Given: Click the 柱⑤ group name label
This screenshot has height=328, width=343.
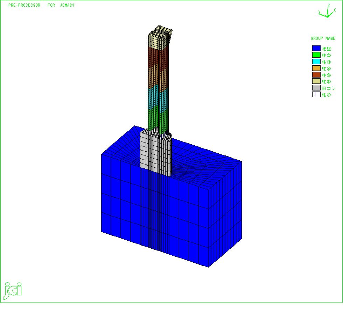Looking at the screenshot, I should pyautogui.click(x=326, y=75).
